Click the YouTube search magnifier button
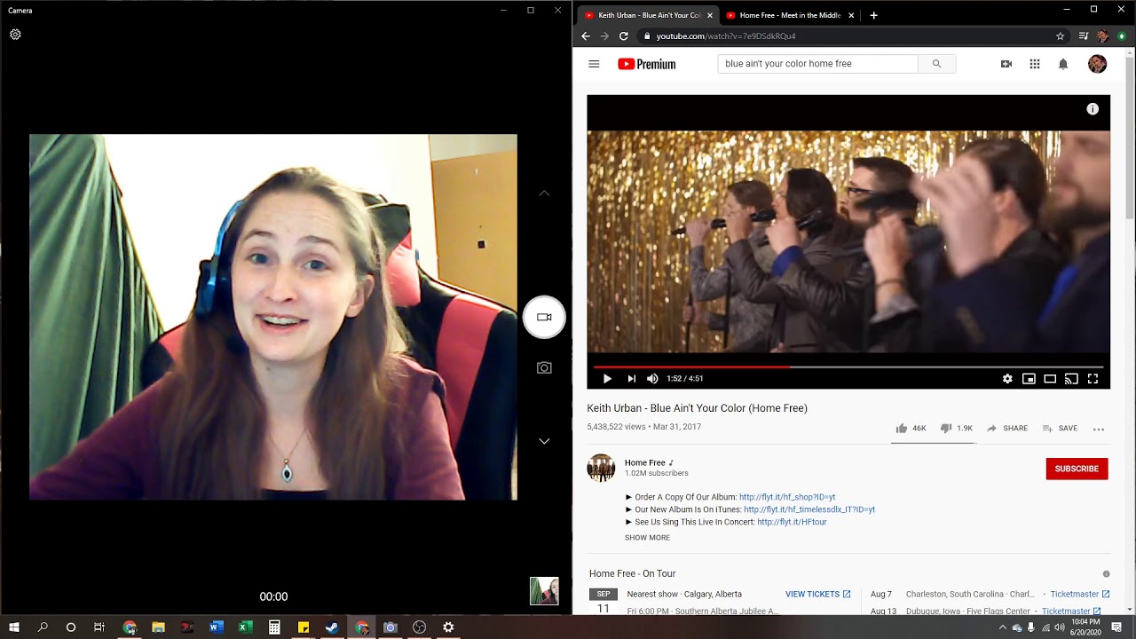1136x639 pixels. (936, 64)
